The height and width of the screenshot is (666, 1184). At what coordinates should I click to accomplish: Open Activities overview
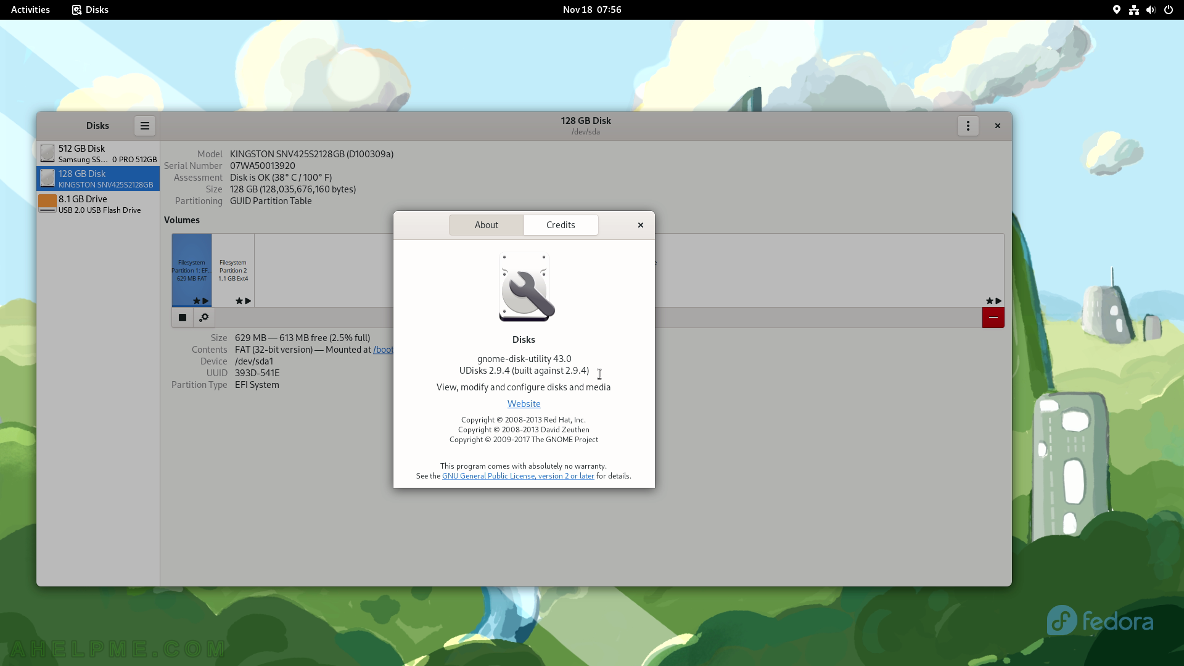pos(30,10)
